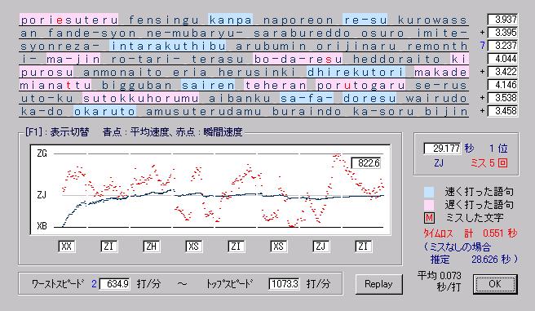Click the row time field 4.146

[502, 85]
